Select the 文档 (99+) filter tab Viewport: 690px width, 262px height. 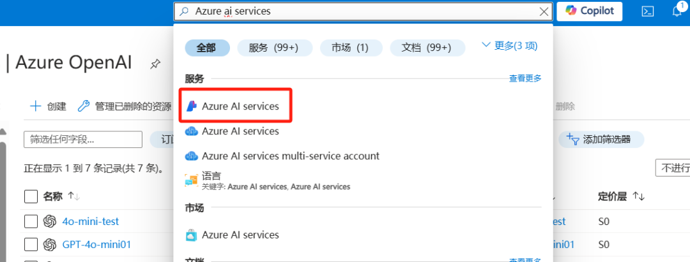tap(426, 48)
